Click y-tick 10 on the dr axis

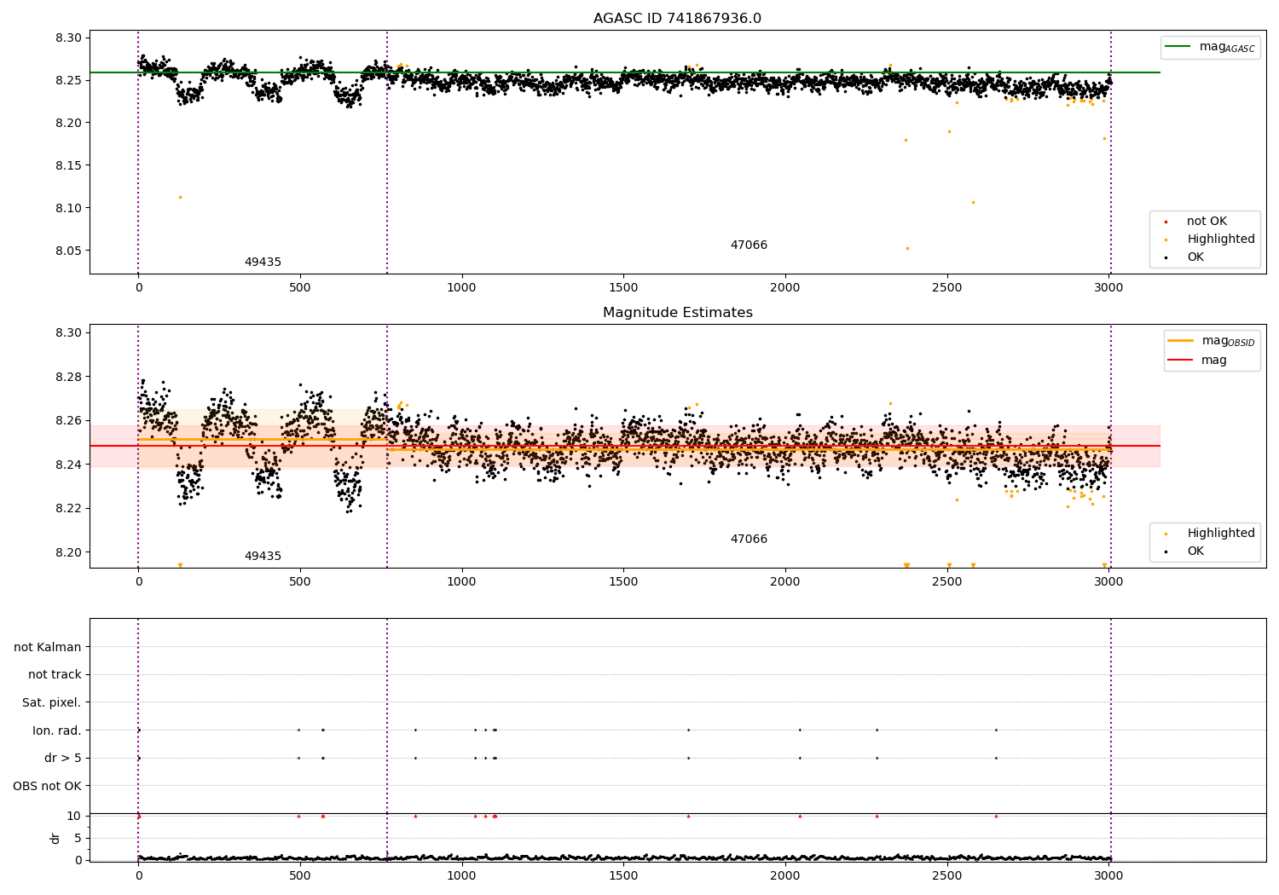point(74,816)
